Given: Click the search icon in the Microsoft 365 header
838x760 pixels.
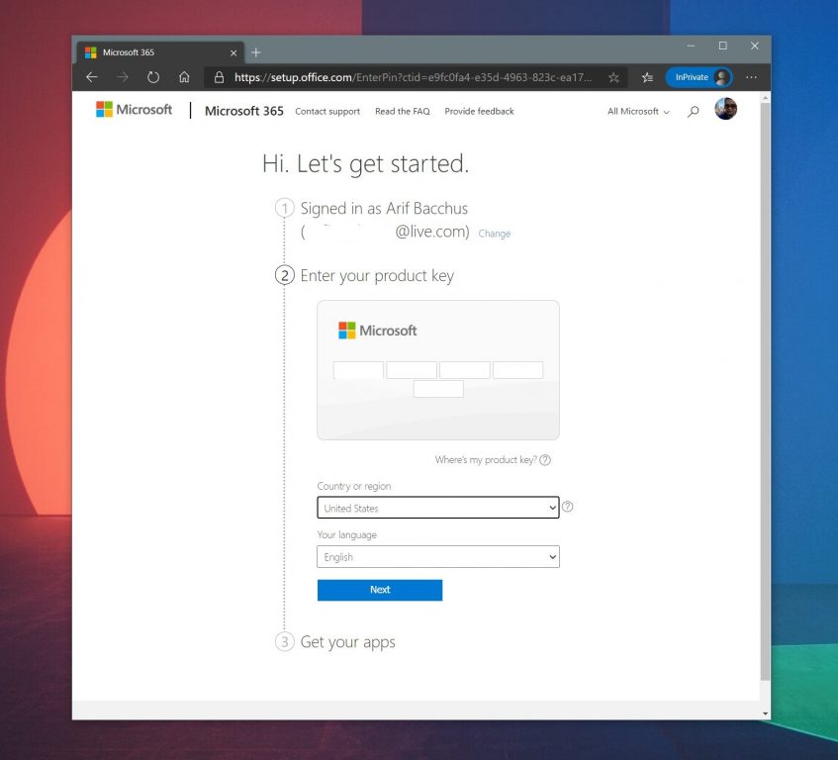Looking at the screenshot, I should point(693,111).
